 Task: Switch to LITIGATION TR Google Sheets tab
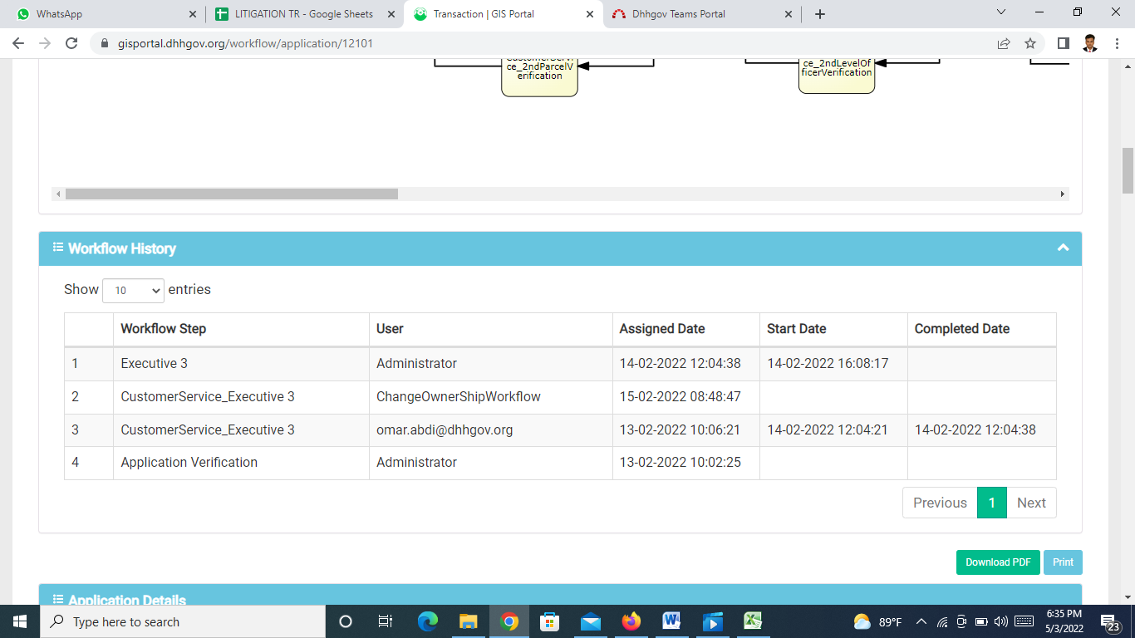[303, 14]
